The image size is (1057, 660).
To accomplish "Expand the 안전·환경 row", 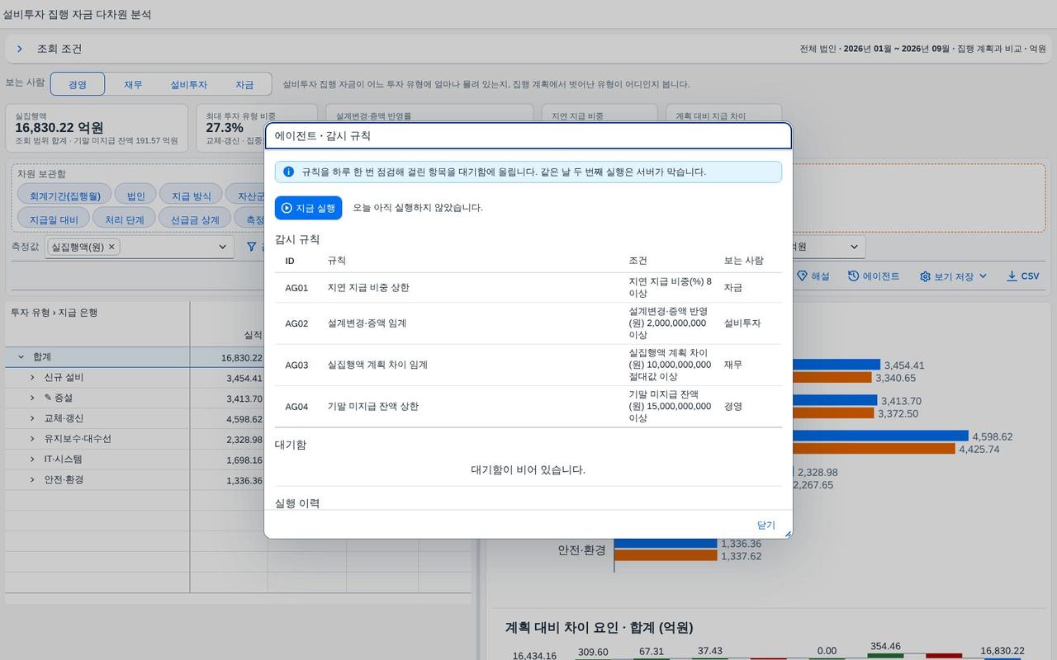I will pyautogui.click(x=32, y=480).
